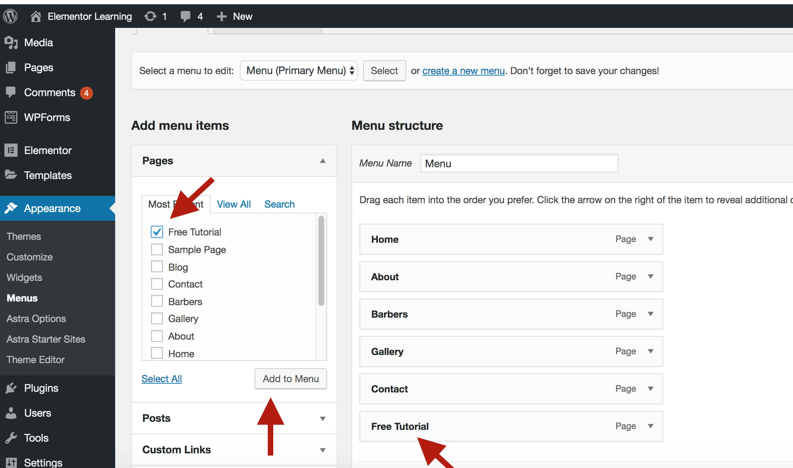Click the updates refresh icon
Viewport: 793px width, 468px height.
click(x=150, y=16)
